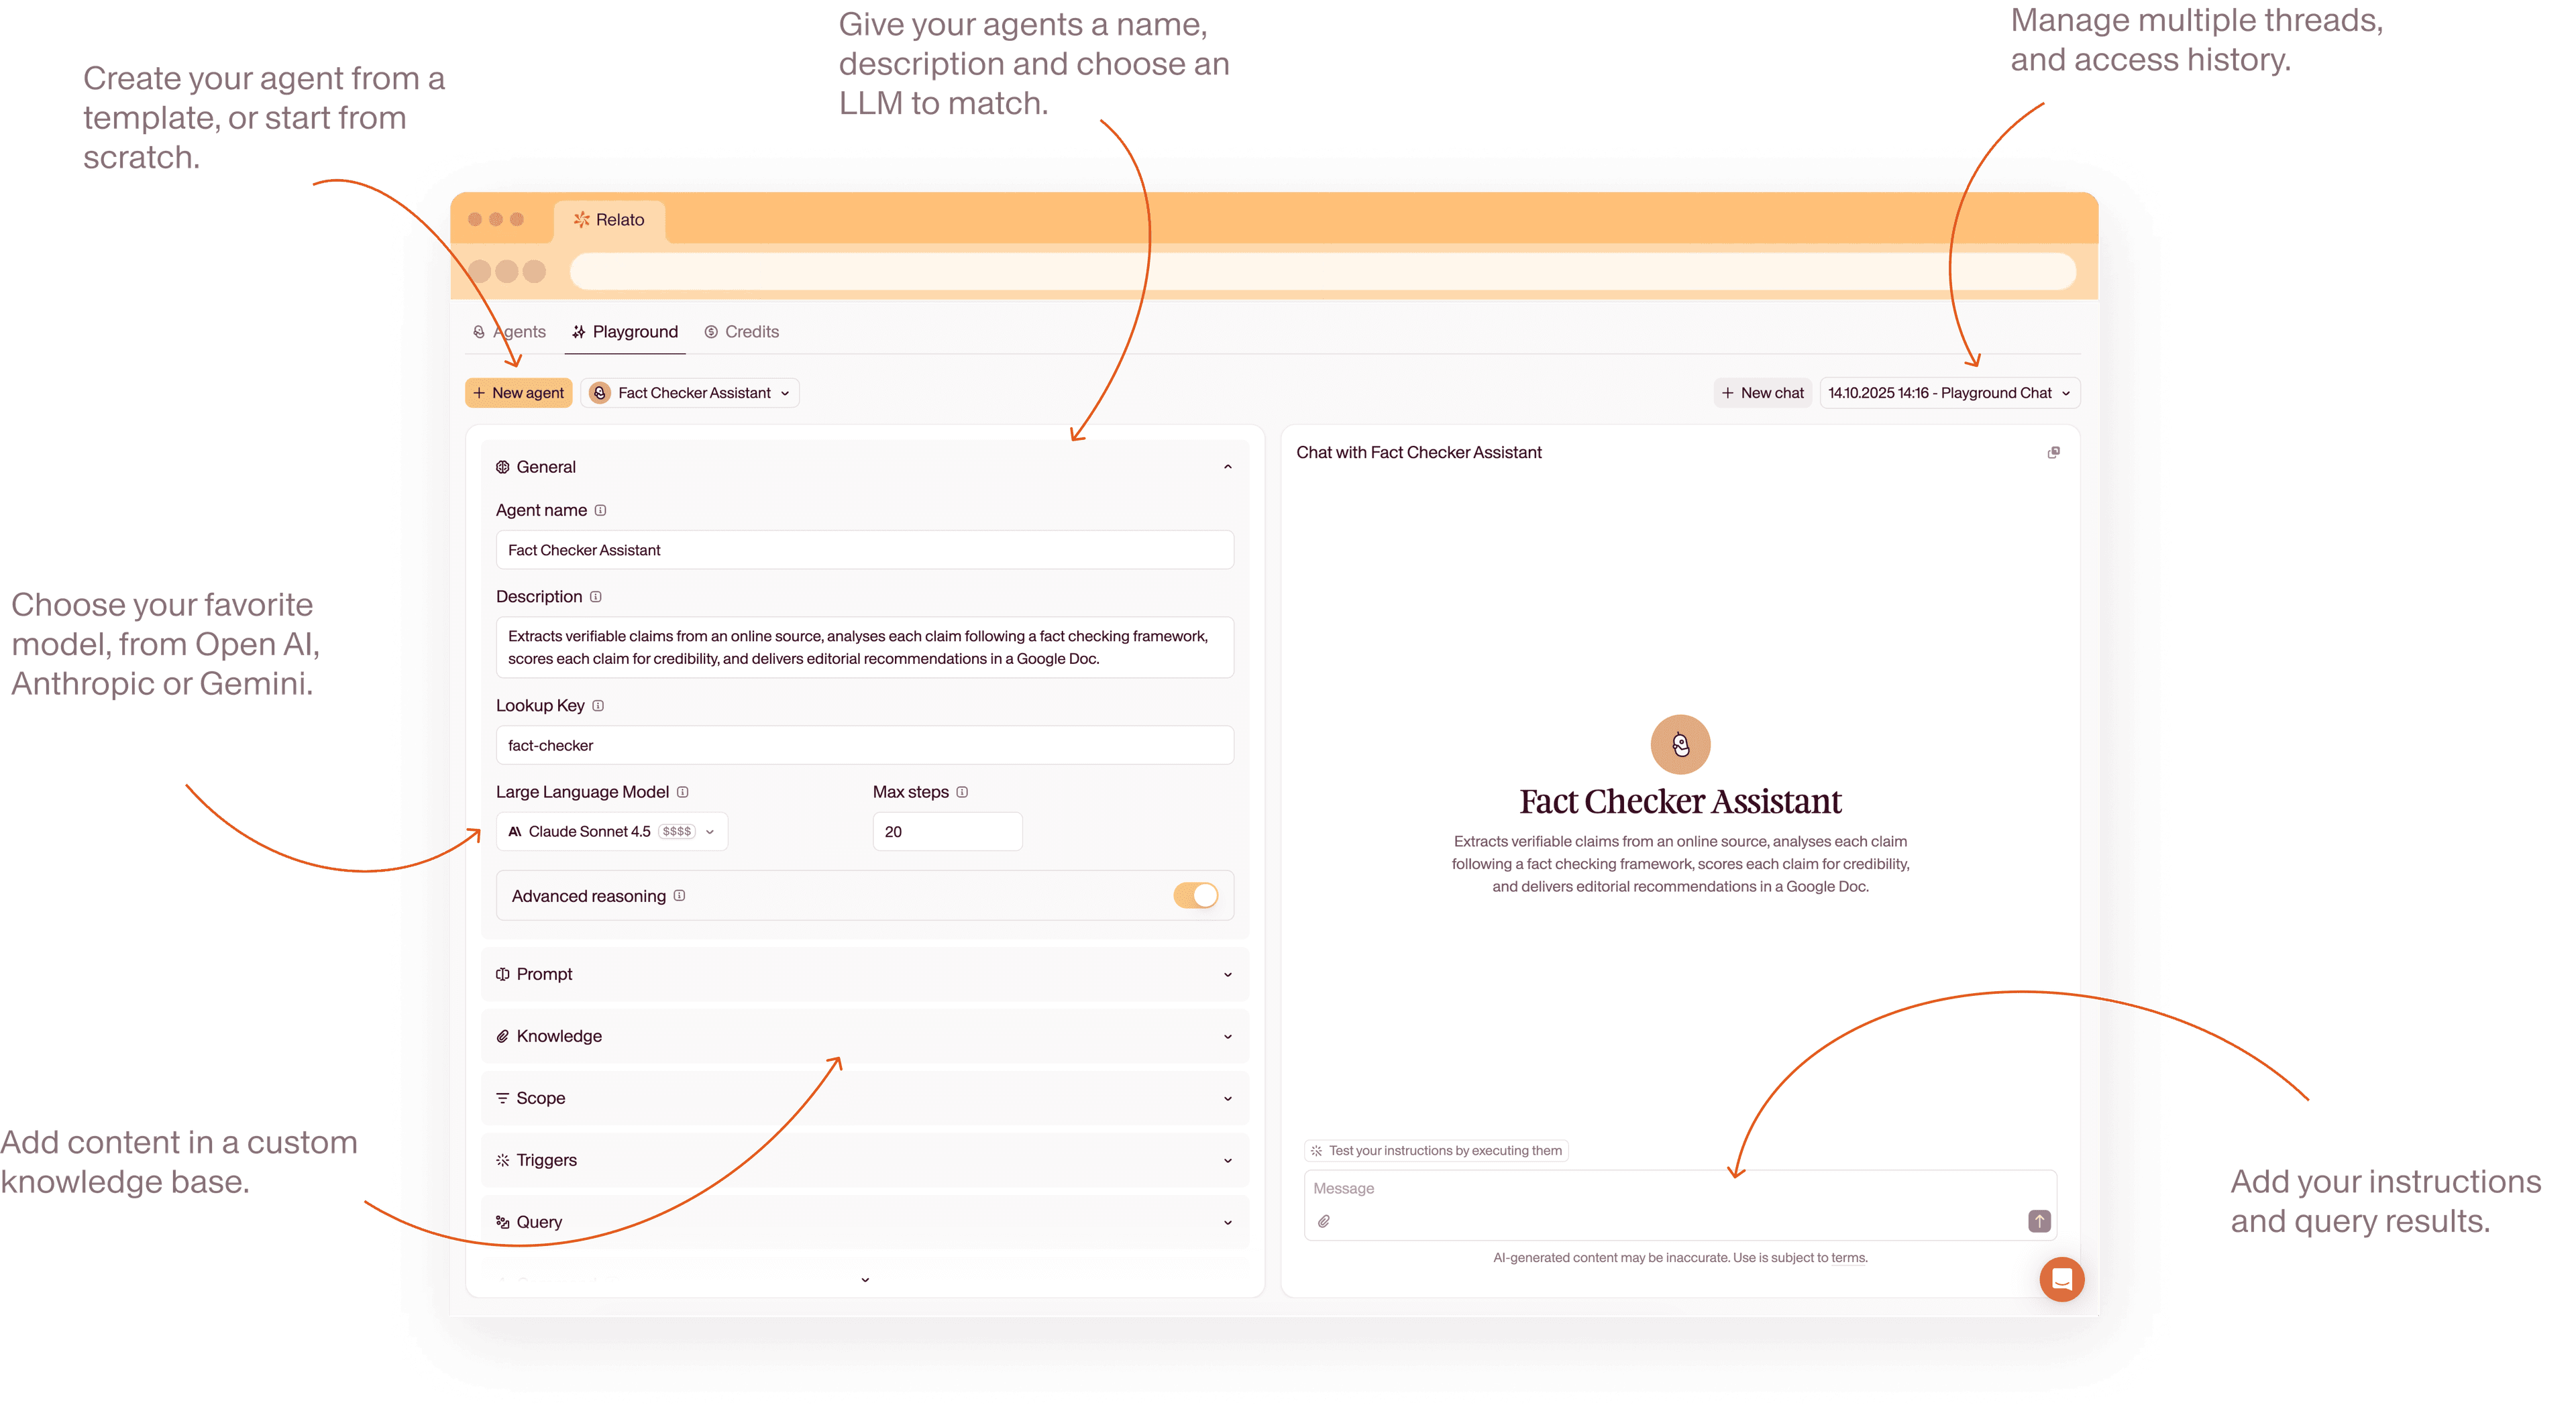
Task: Click the Scope filter icon
Action: 503,1098
